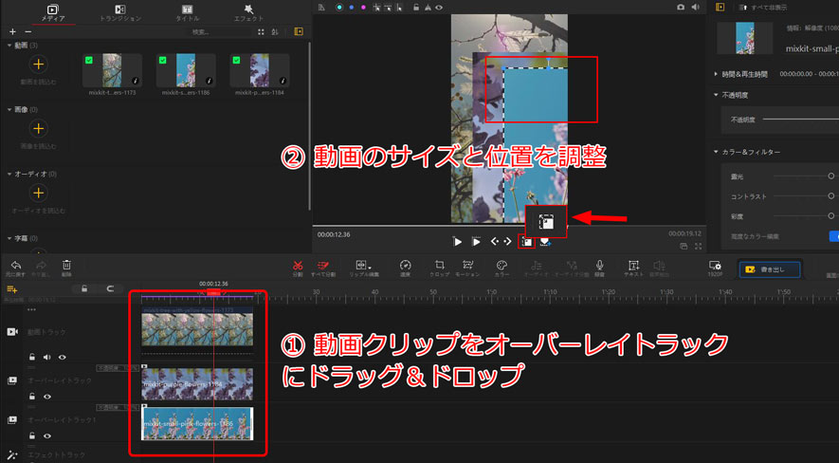
Task: Click the preview volume speaker icon
Action: coord(696,7)
